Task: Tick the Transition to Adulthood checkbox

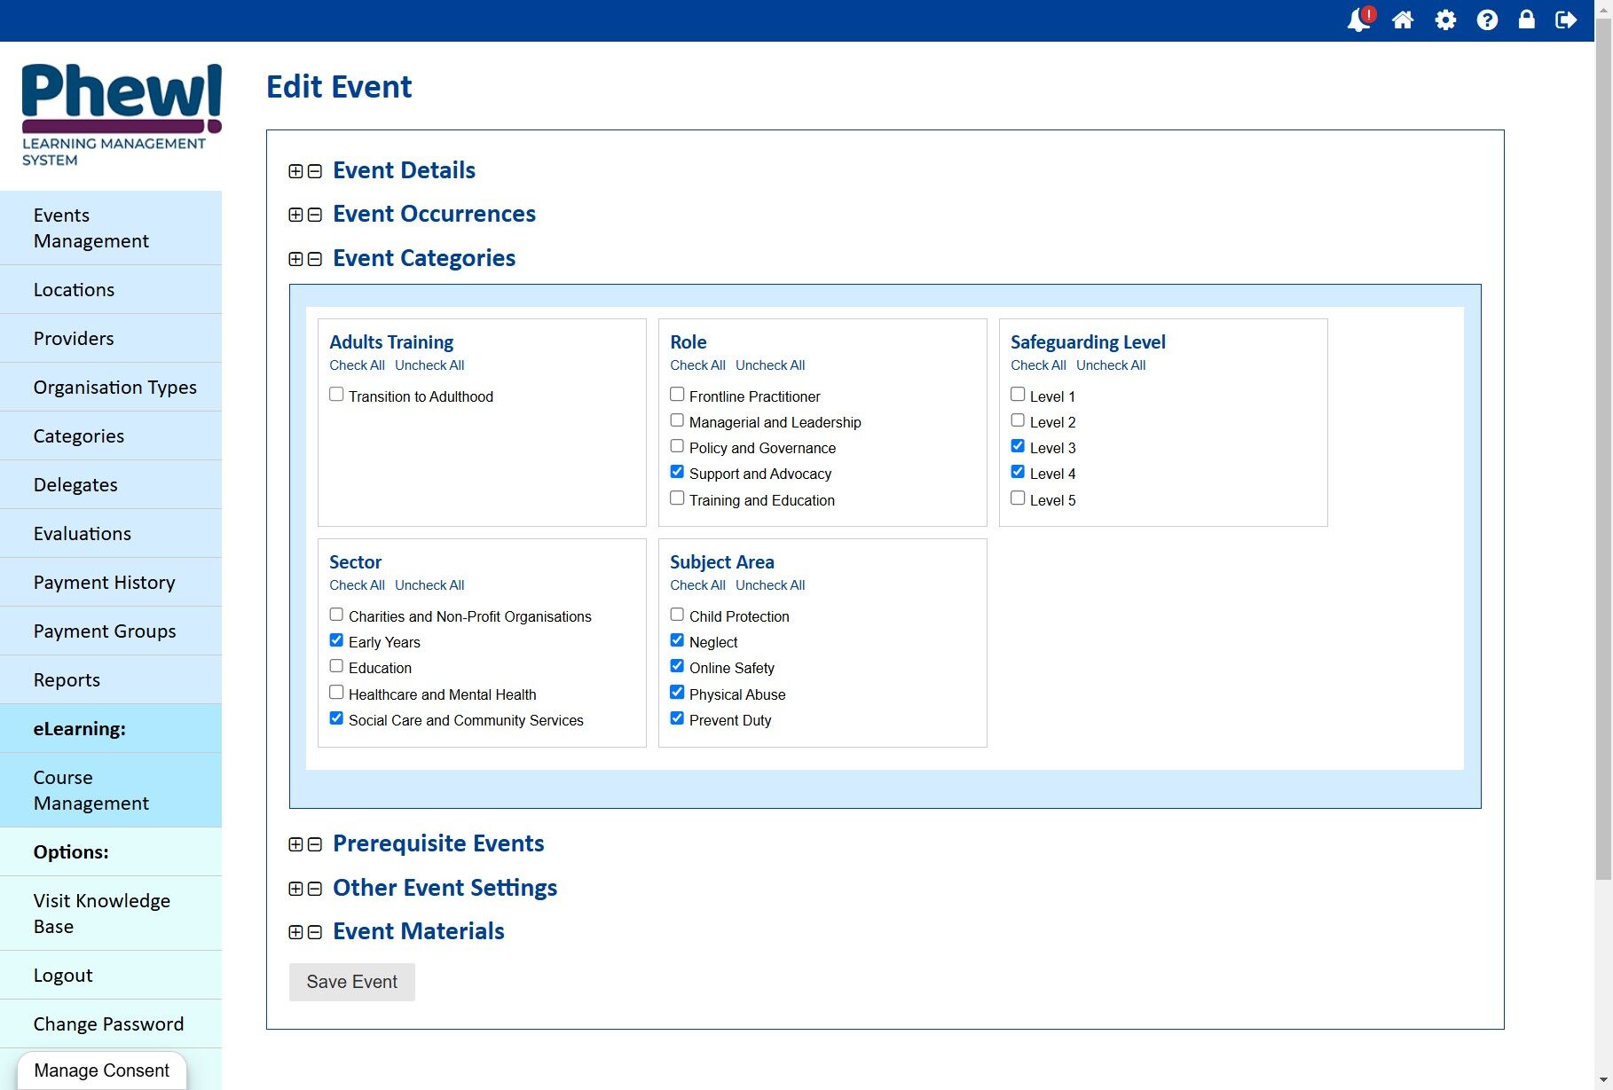Action: [336, 395]
